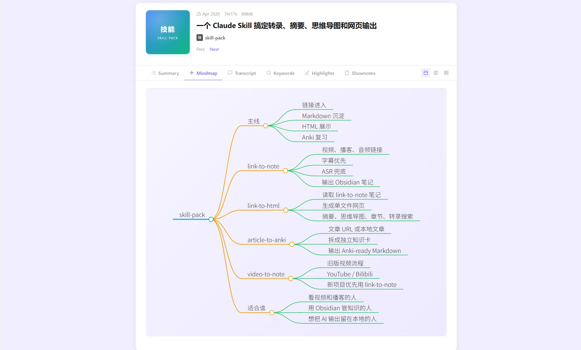581x350 pixels.
Task: Click the HTML 展示 leaf node
Action: point(317,127)
